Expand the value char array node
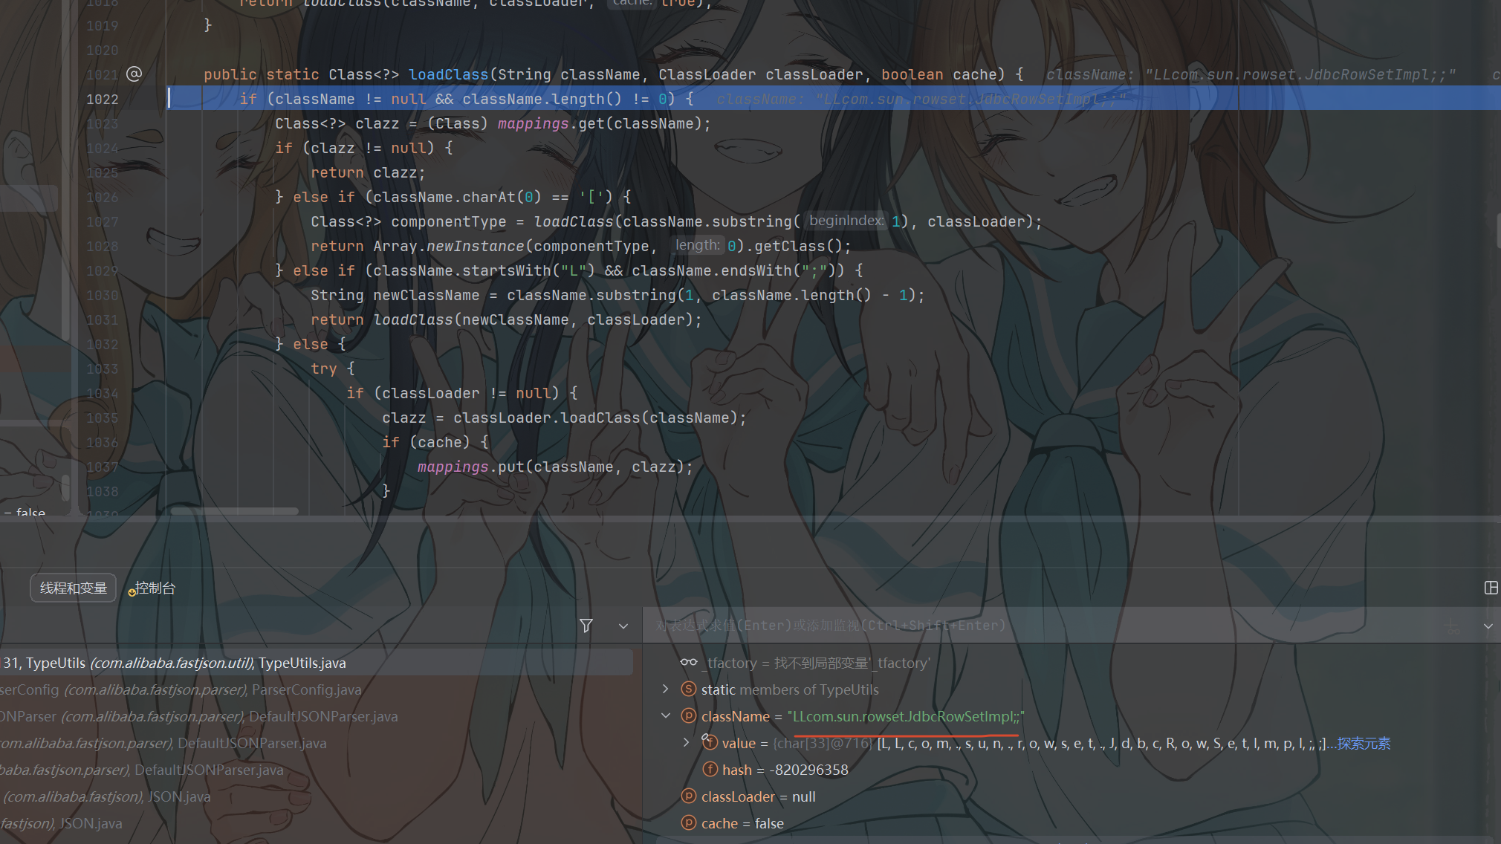The width and height of the screenshot is (1501, 844). point(686,742)
